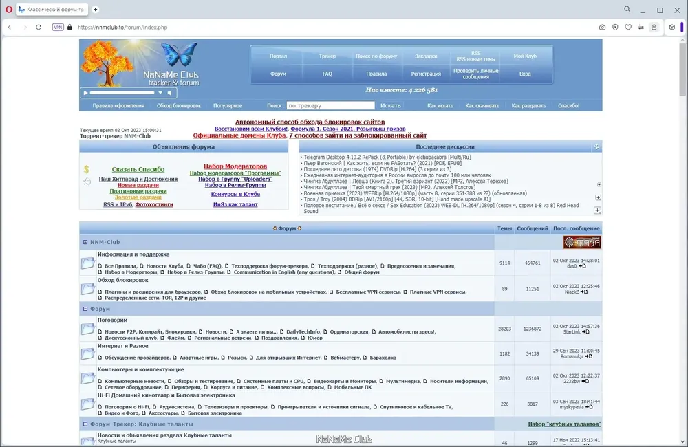The width and height of the screenshot is (688, 447).
Task: Collapse the NNM-Club category
Action: click(x=85, y=242)
